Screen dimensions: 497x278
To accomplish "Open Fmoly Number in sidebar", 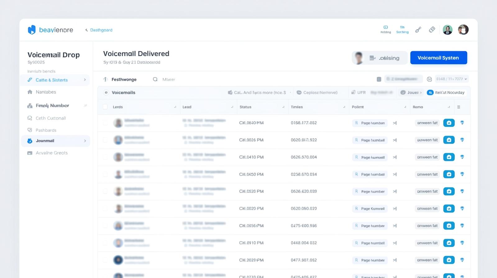I will 52,105.
